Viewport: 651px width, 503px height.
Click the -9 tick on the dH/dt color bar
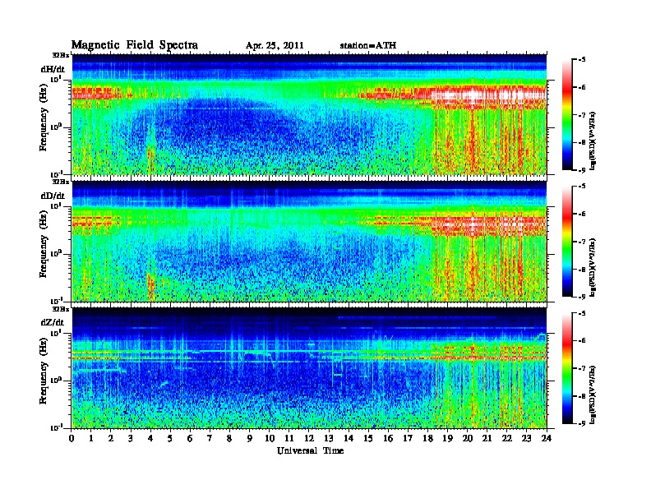tap(582, 170)
